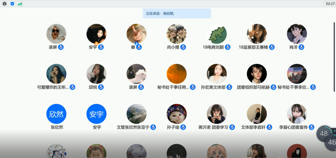The image size is (336, 158).
Task: Click the floating gauge showing 46
Action: [x=331, y=142]
